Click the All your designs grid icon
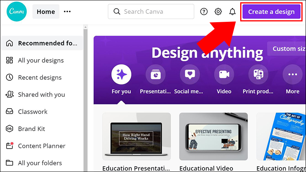The height and width of the screenshot is (172, 306). [9, 60]
